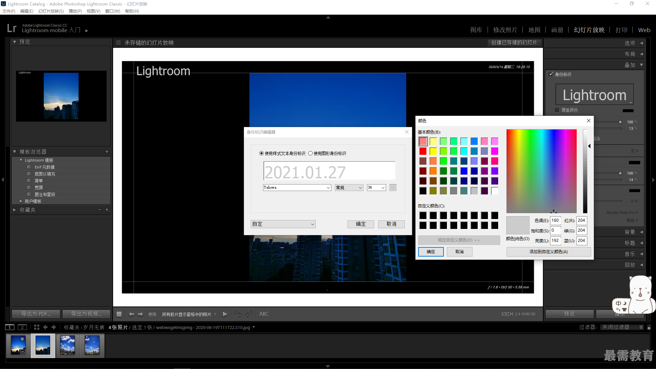The height and width of the screenshot is (369, 656).
Task: Rotate adornment clockwise icon
Action: pyautogui.click(x=249, y=314)
